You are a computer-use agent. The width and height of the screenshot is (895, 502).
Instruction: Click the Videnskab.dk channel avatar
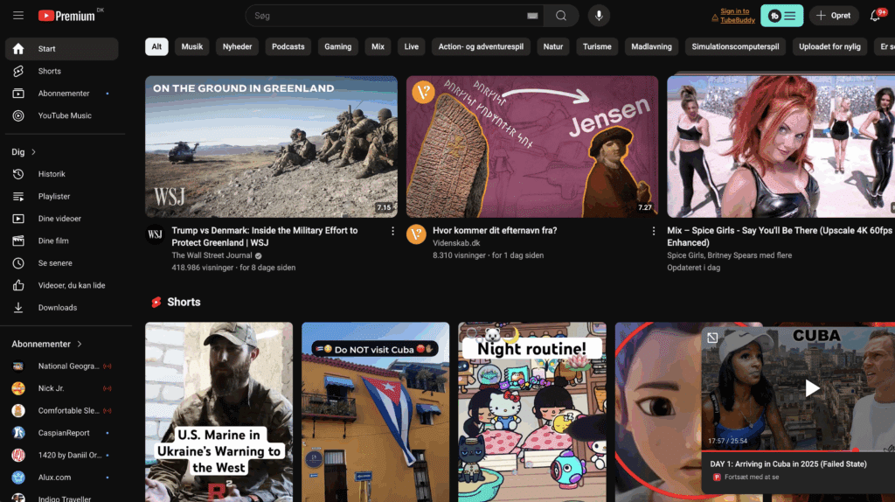[416, 234]
